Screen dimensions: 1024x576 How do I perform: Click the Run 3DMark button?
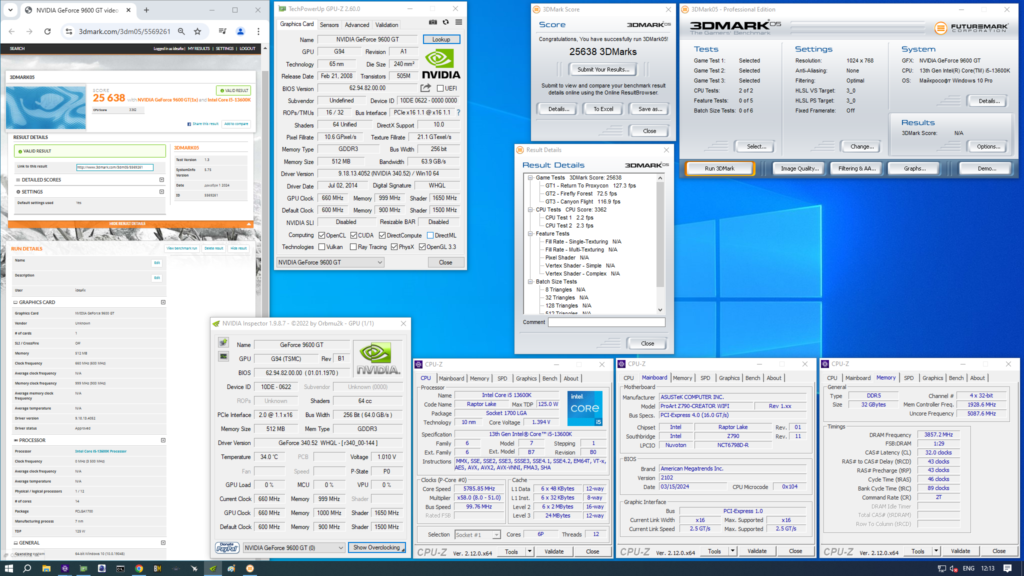pyautogui.click(x=719, y=168)
